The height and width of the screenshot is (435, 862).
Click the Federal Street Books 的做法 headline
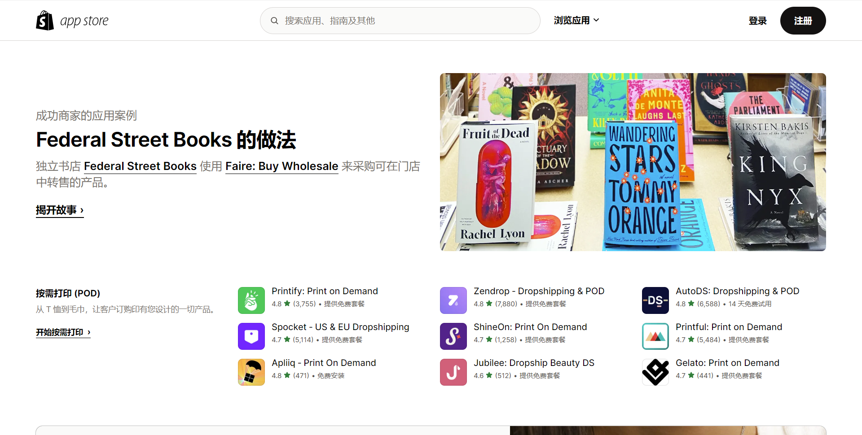[x=166, y=140]
